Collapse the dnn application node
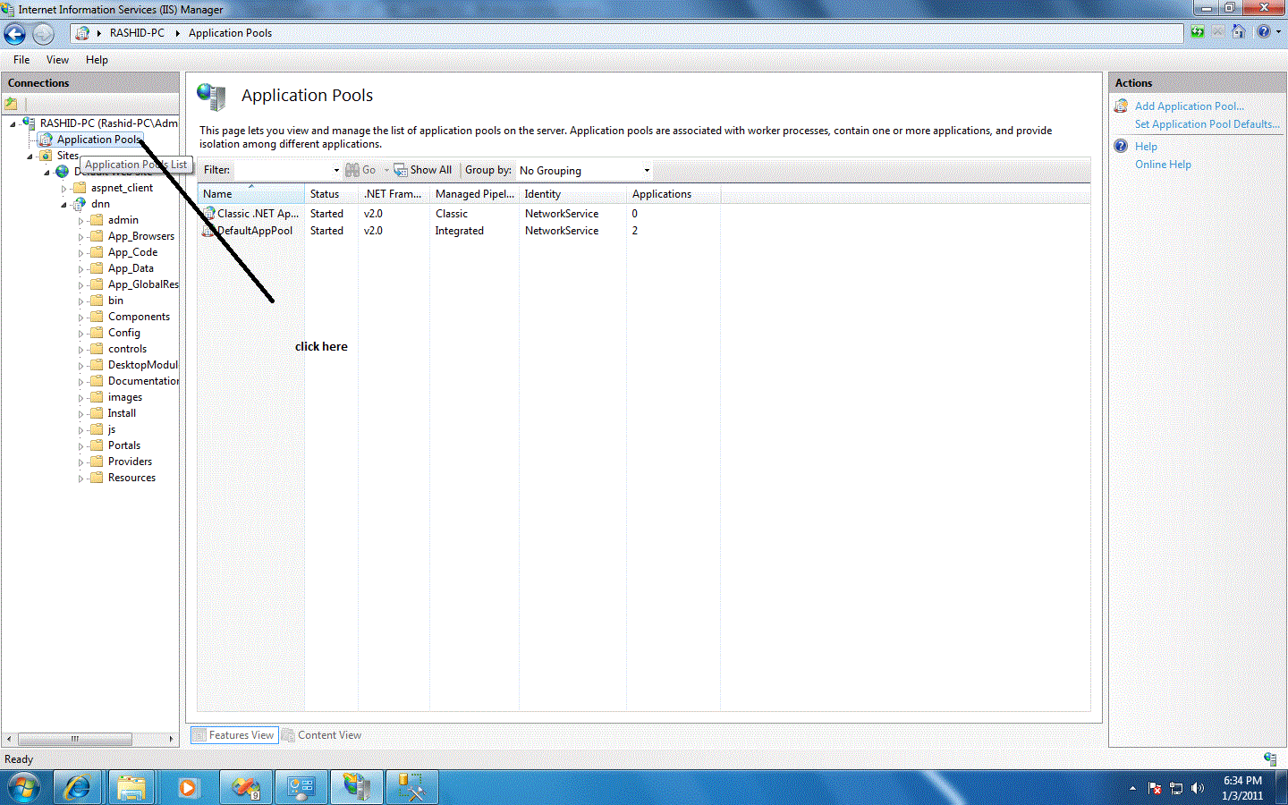The height and width of the screenshot is (805, 1288). tap(64, 205)
